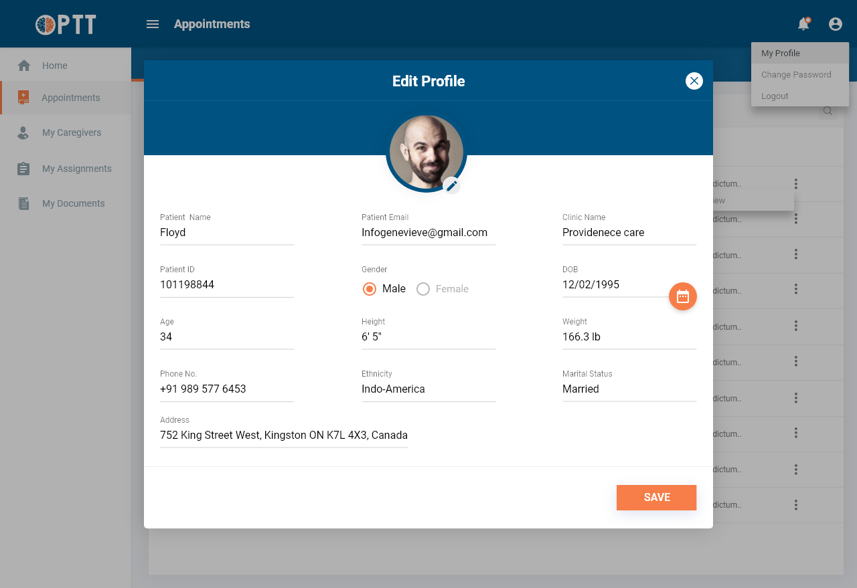The height and width of the screenshot is (588, 857).
Task: Open the first row's three-dot menu
Action: [796, 183]
